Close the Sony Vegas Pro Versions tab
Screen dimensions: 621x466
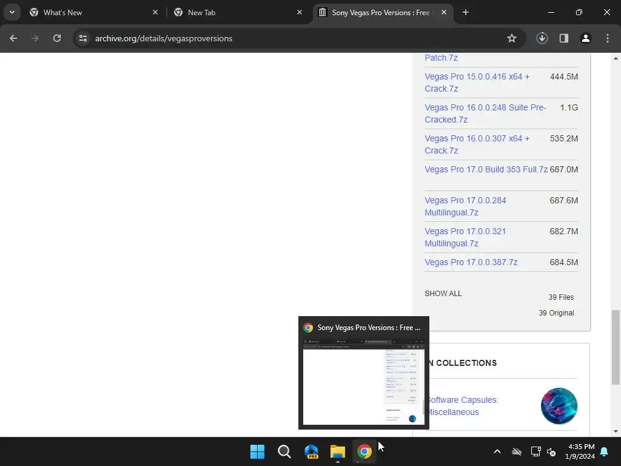(444, 12)
